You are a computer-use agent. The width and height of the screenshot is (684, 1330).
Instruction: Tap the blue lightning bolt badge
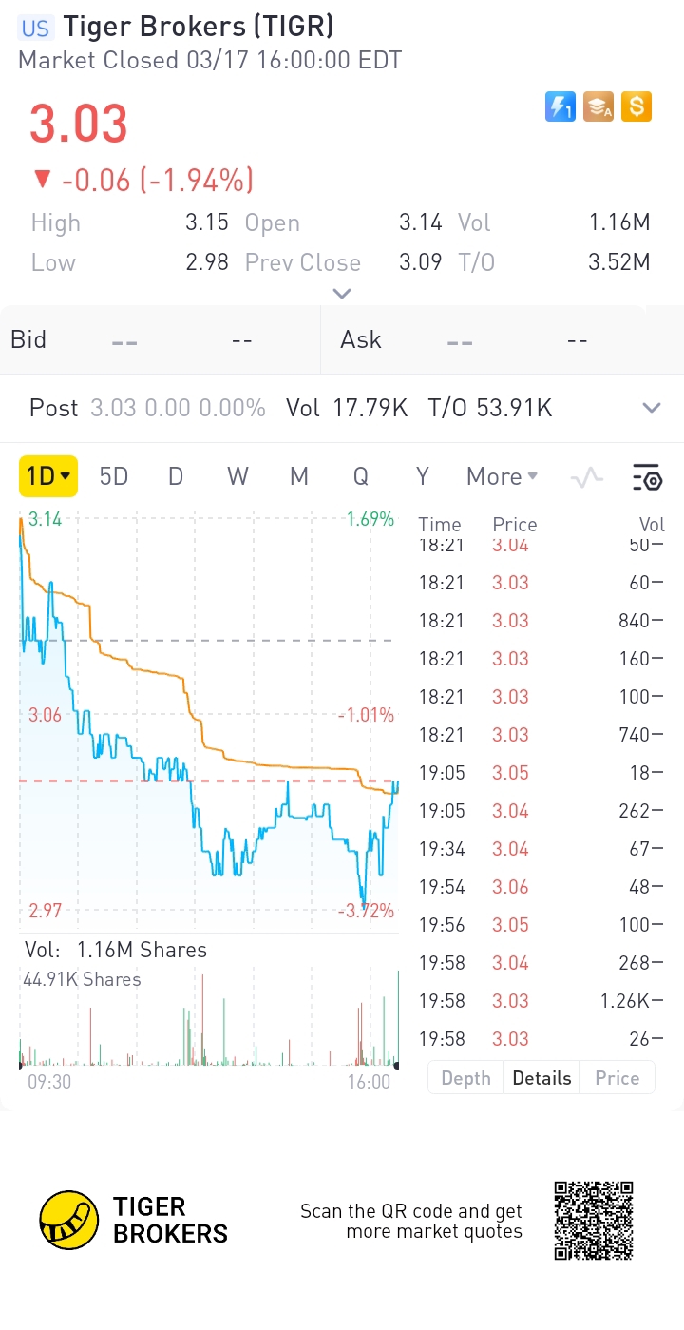560,106
